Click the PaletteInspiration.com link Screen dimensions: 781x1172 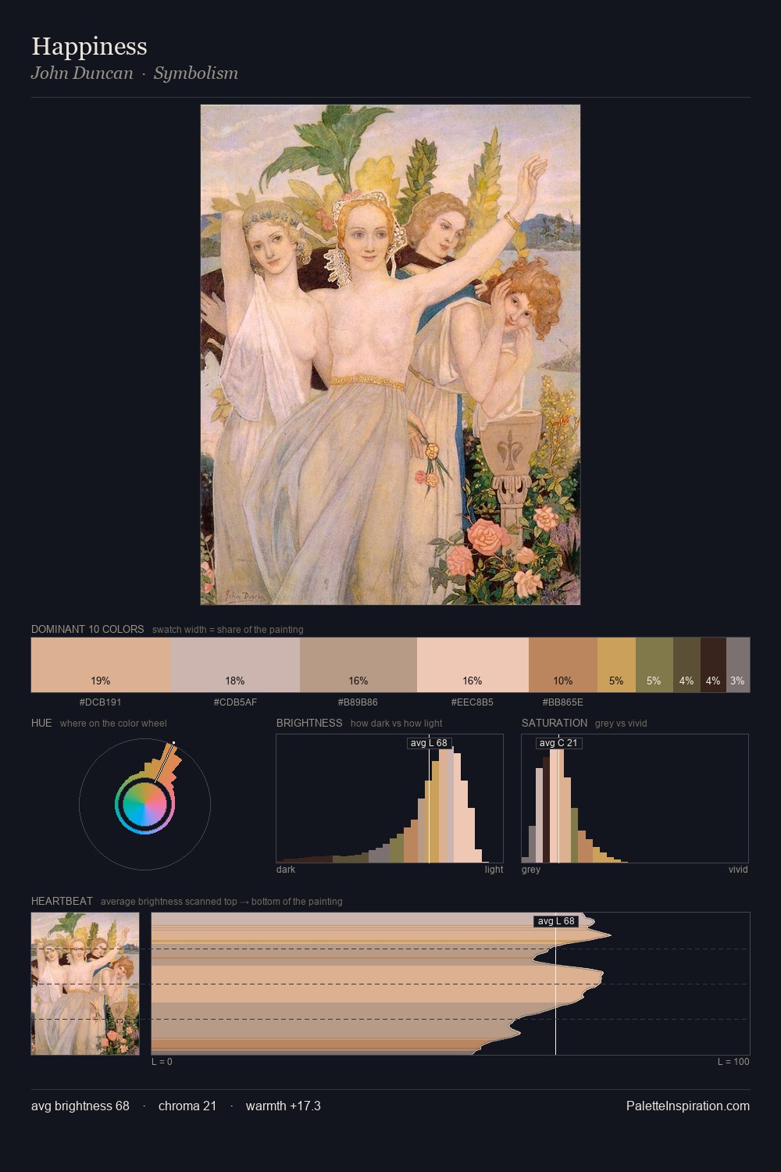pos(688,1106)
